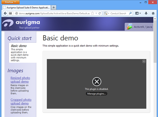Click 'Resize images on the client-side' description
The width and height of the screenshot is (158, 117).
pyautogui.click(x=20, y=89)
